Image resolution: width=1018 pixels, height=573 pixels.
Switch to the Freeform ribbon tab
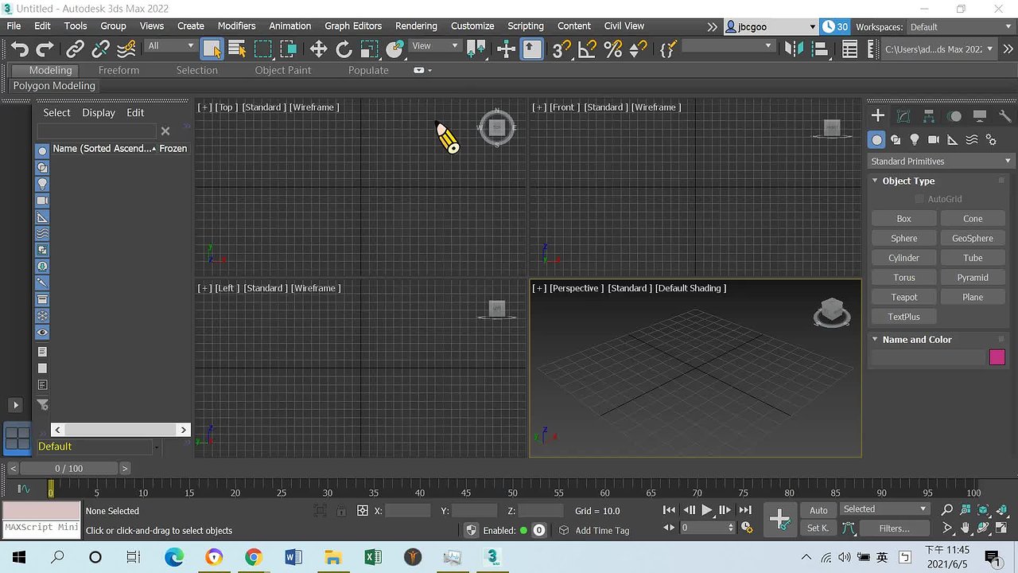pos(119,70)
